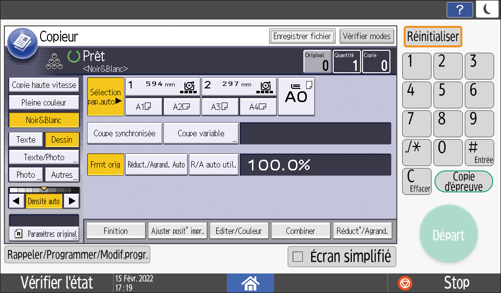
Task: Select Texte original type
Action: 26,140
